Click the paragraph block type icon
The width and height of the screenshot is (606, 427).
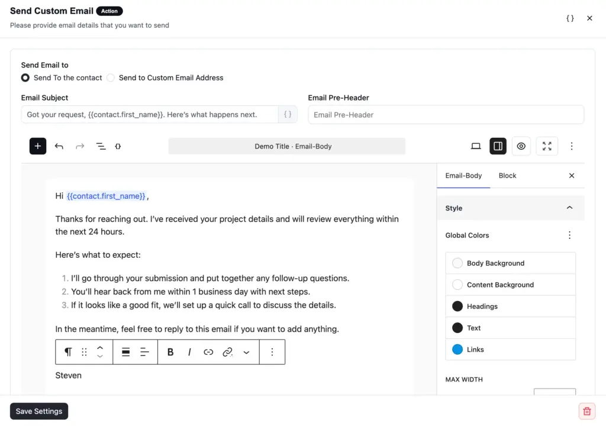68,352
